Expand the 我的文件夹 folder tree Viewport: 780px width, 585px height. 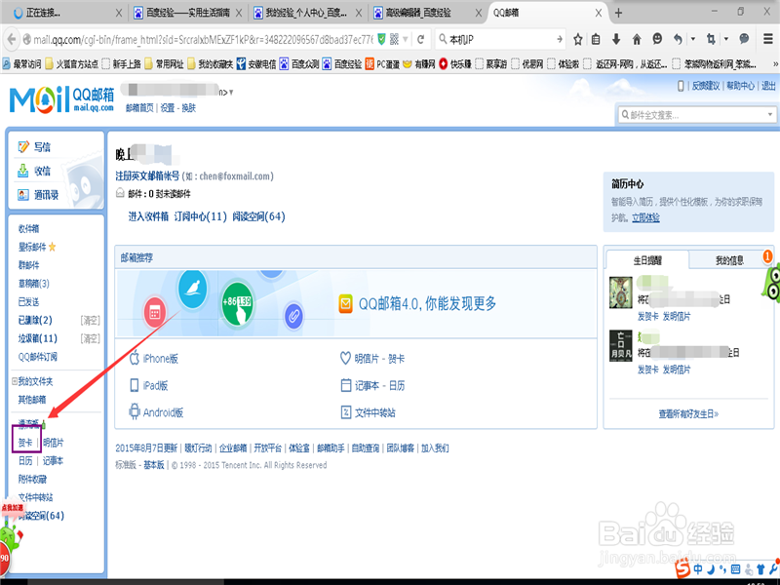[x=15, y=381]
